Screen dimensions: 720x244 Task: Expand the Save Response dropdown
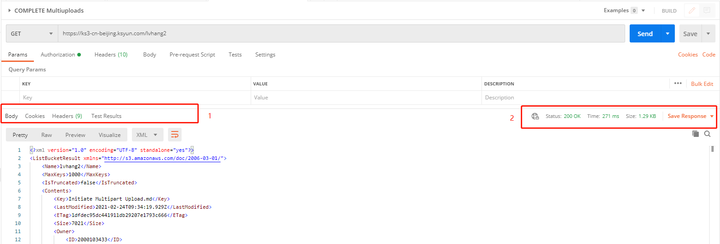pos(712,116)
